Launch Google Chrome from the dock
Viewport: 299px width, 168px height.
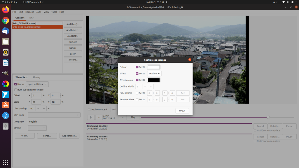6,20
